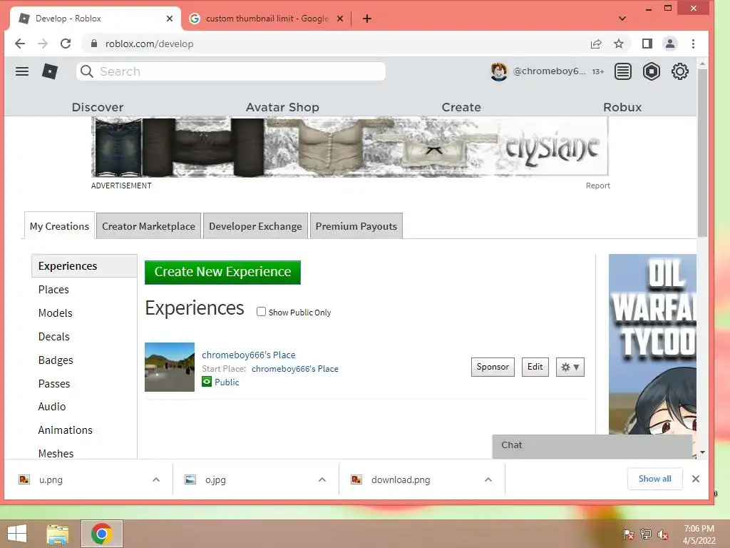Image resolution: width=730 pixels, height=548 pixels.
Task: Click the chromeboy666's Place thumbnail
Action: (170, 367)
